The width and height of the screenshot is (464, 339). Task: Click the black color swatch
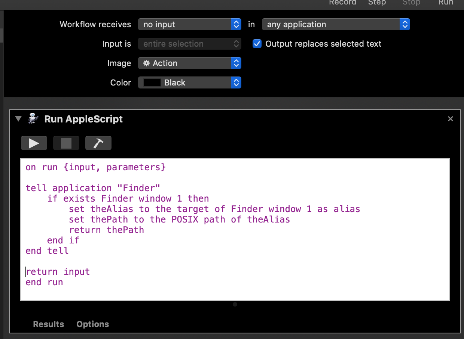[152, 83]
